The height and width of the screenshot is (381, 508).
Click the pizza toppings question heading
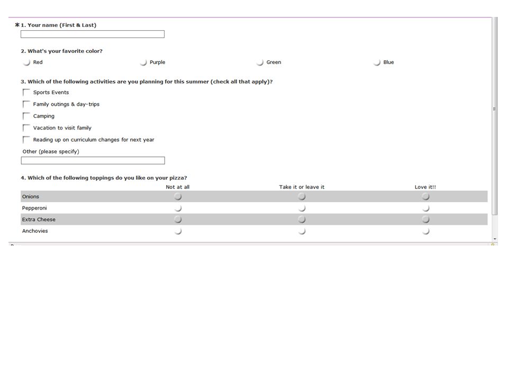104,178
